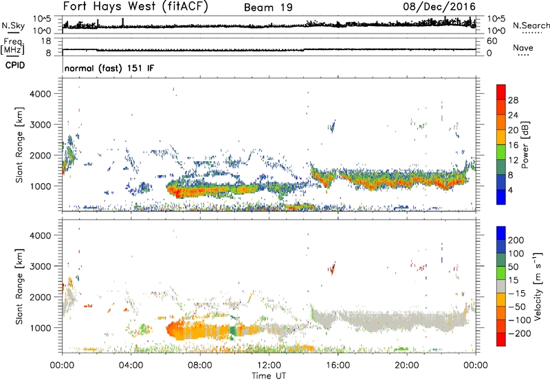The image size is (550, 380).
Task: Click the "200" velocity colorbar label
Action: point(516,240)
